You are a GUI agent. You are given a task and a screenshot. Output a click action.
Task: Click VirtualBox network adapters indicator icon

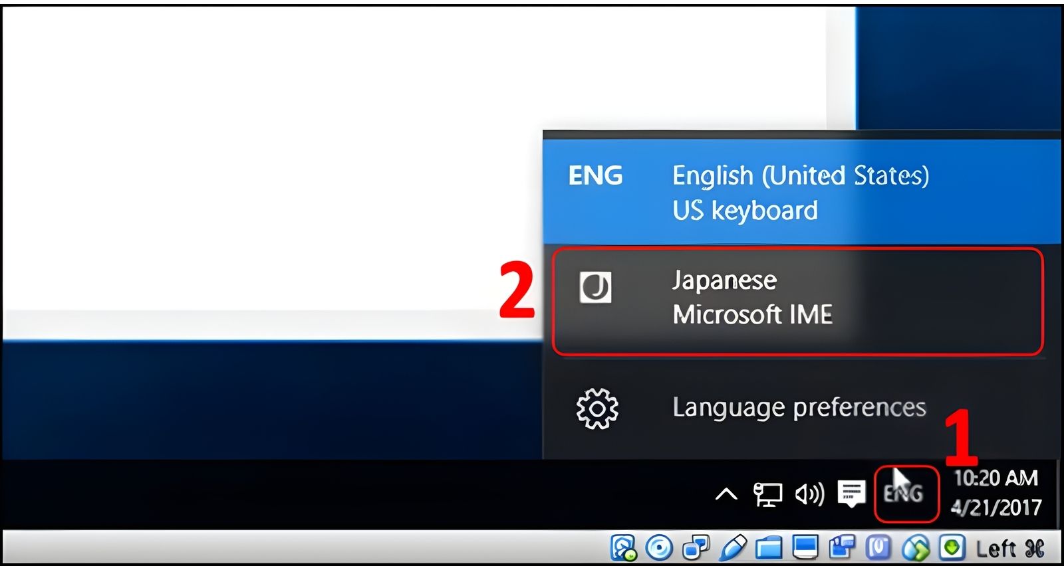coord(696,547)
